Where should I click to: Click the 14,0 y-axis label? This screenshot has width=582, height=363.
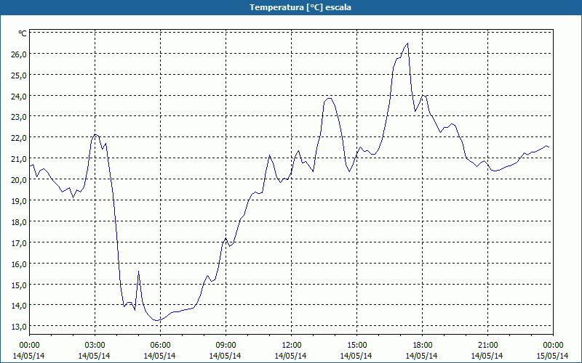[20, 306]
